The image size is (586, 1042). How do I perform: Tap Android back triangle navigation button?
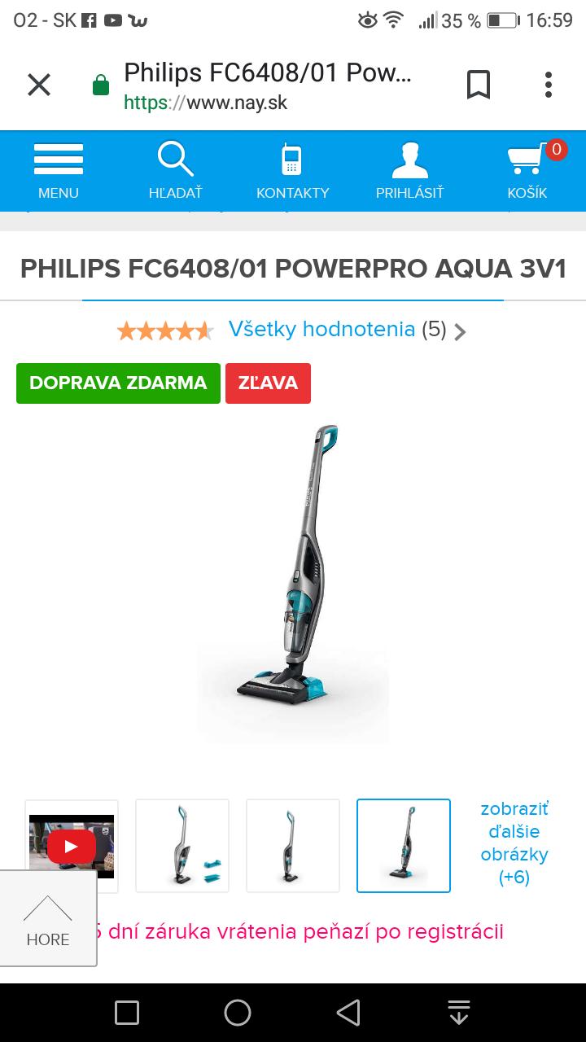pyautogui.click(x=348, y=1013)
